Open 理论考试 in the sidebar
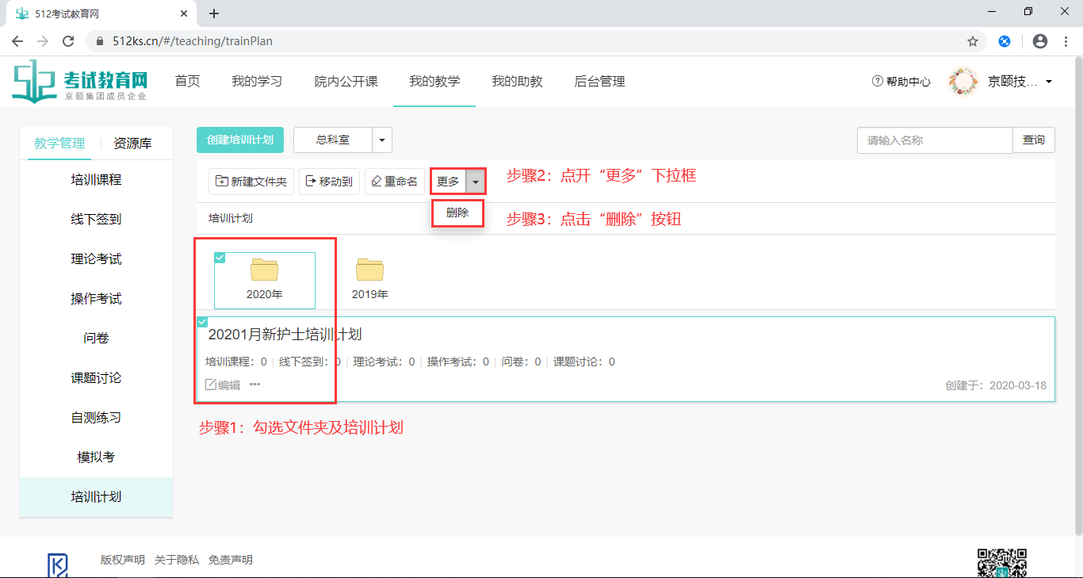1083x578 pixels. click(x=96, y=259)
